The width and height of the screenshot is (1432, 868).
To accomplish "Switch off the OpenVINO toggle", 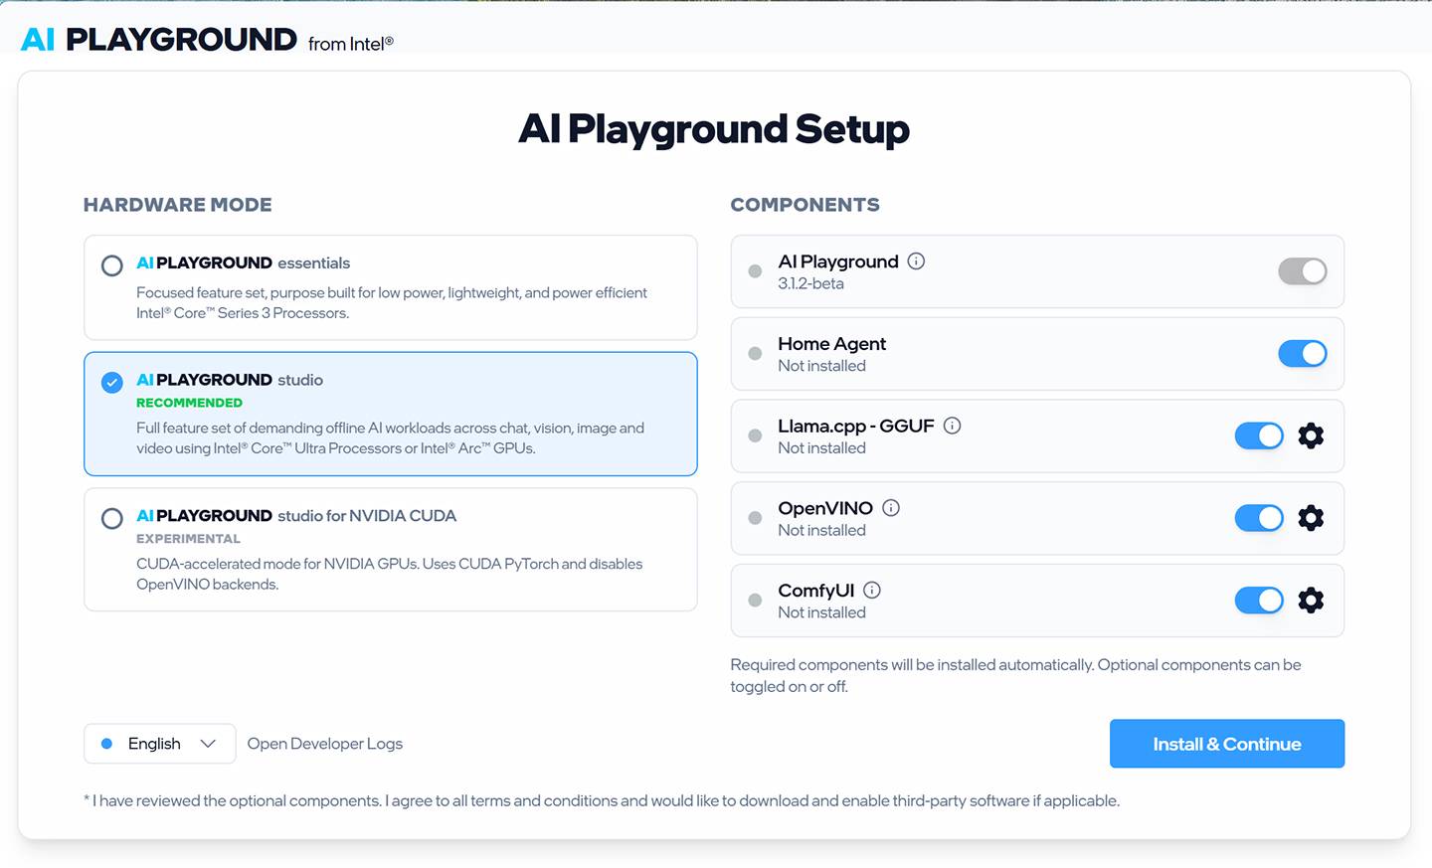I will [1259, 518].
